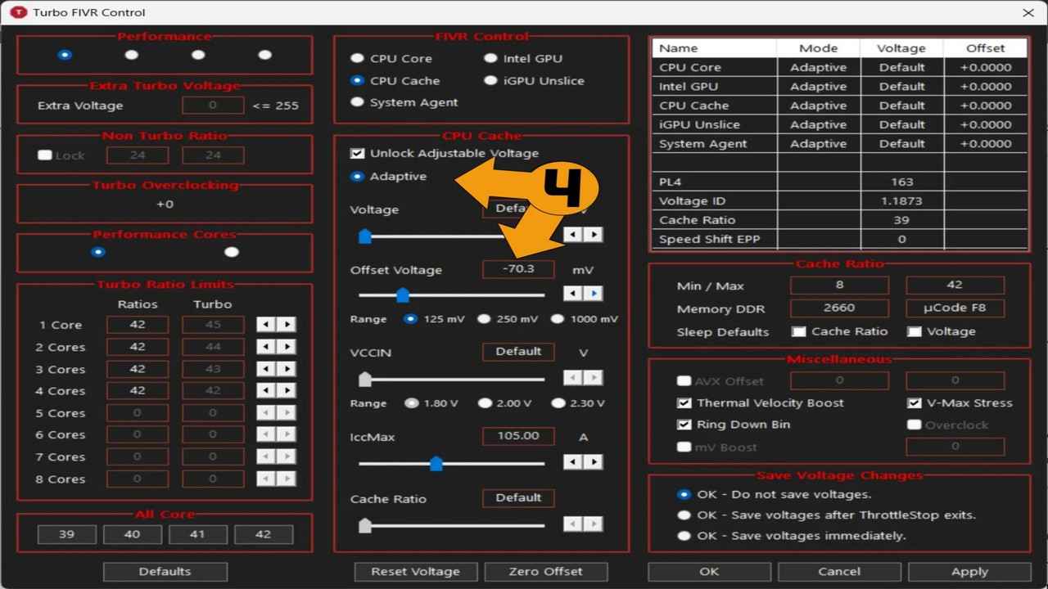This screenshot has height=589, width=1048.
Task: Enable Lock in Non Turbo Ratio section
Action: coord(44,155)
